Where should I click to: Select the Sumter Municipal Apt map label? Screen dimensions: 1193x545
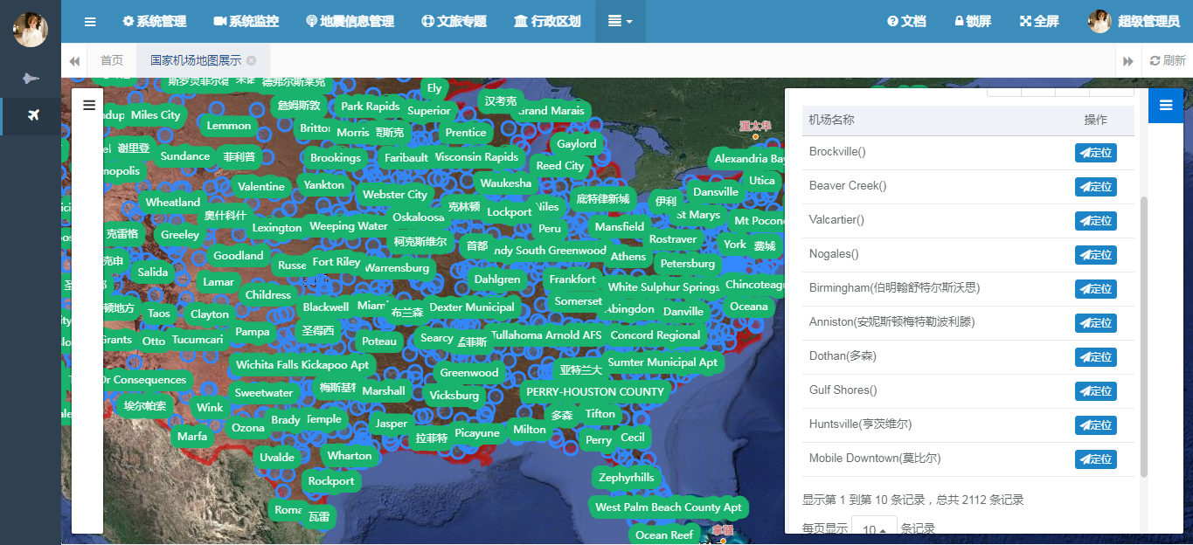[x=662, y=362]
